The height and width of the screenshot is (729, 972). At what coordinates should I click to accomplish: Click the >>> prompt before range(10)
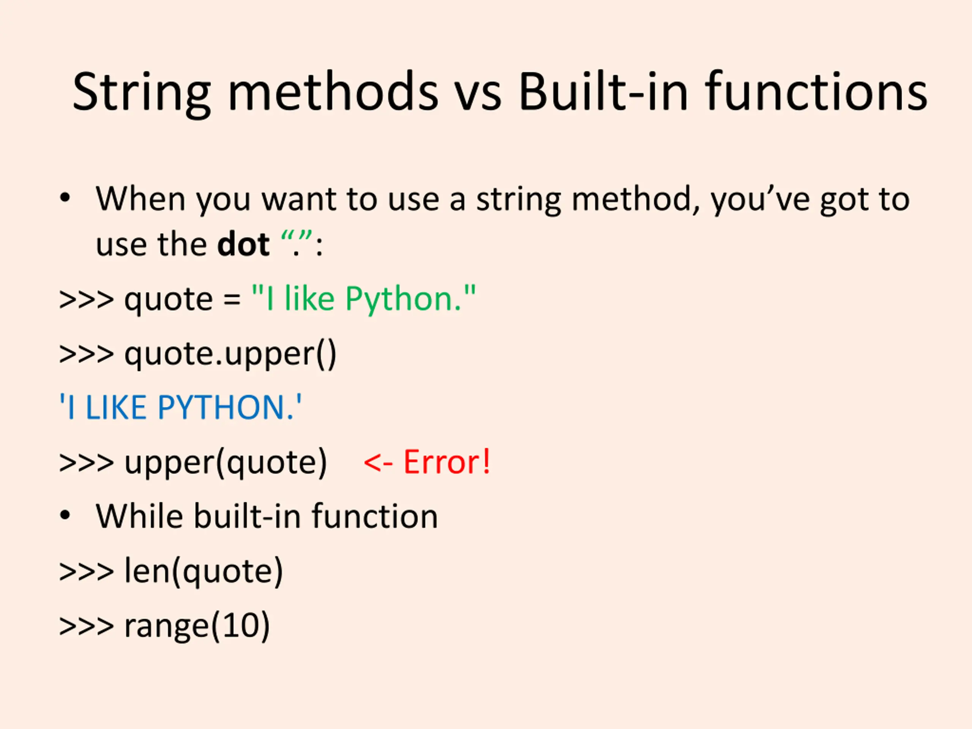point(86,626)
